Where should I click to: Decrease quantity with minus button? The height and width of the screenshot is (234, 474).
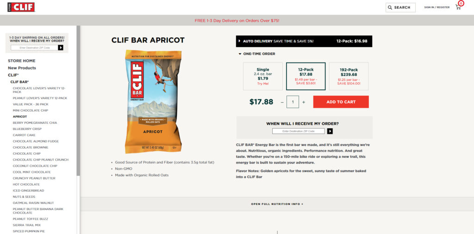point(282,102)
